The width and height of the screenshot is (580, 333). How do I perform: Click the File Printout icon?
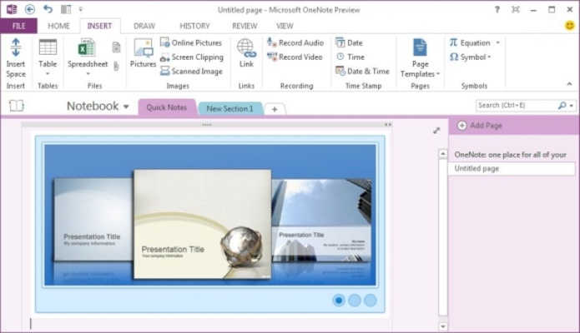116,47
